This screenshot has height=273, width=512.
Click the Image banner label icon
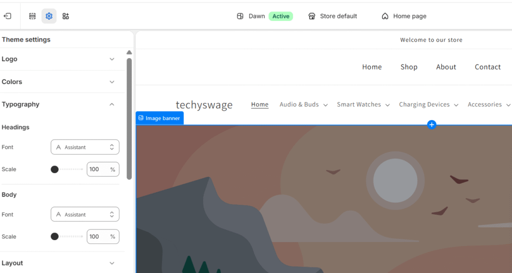[140, 118]
